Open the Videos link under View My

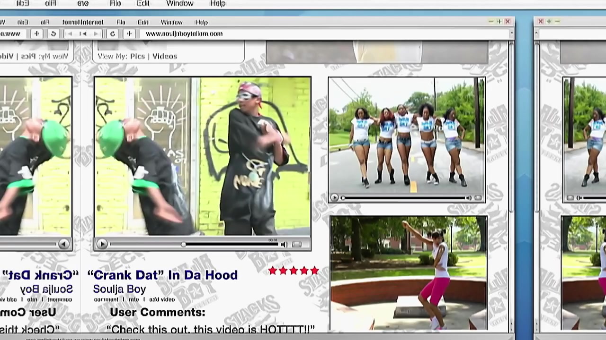(164, 56)
